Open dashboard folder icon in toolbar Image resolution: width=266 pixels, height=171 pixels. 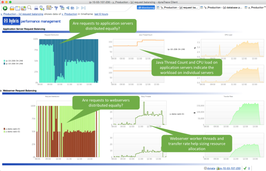click(12, 8)
